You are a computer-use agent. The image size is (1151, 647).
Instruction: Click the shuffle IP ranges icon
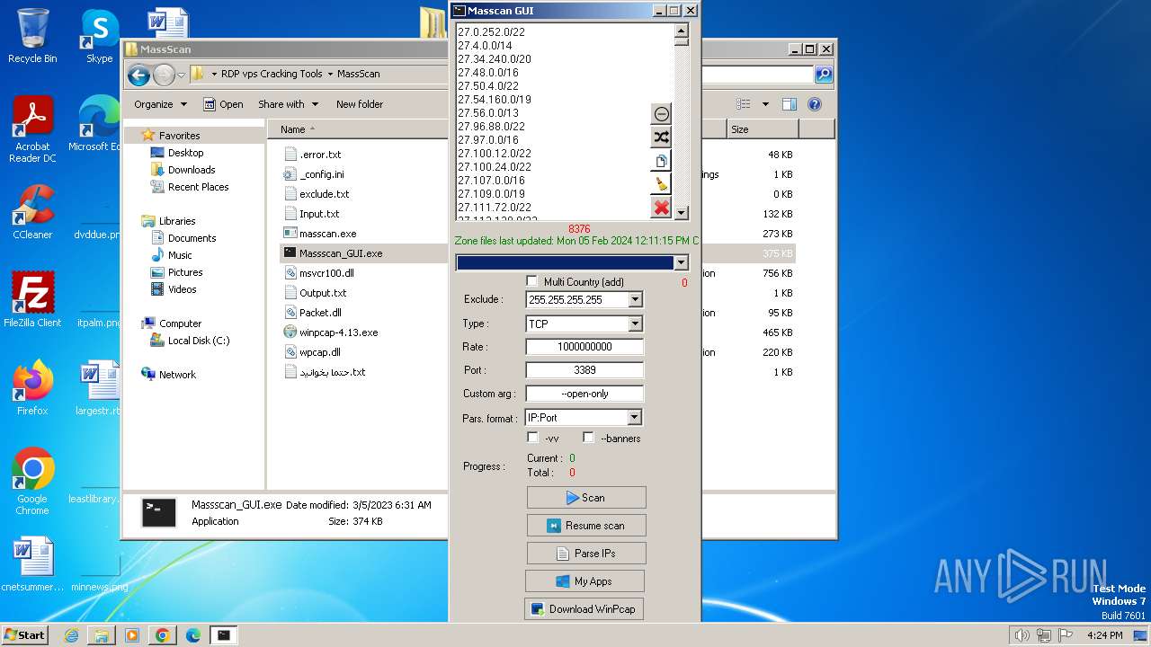pos(662,137)
